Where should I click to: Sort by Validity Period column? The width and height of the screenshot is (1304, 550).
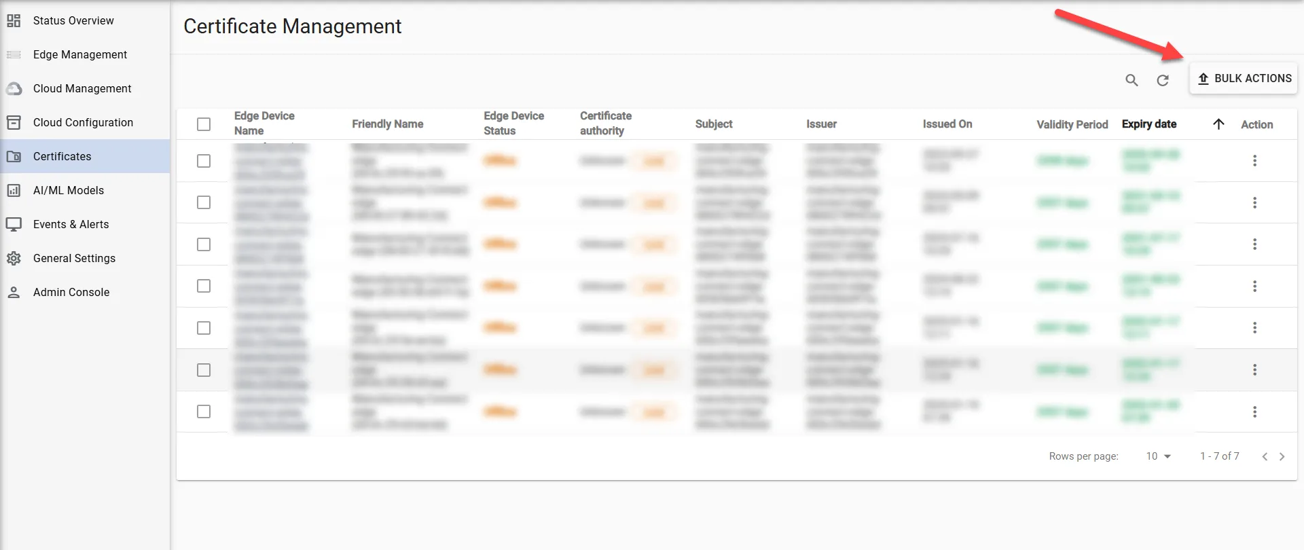(1072, 124)
